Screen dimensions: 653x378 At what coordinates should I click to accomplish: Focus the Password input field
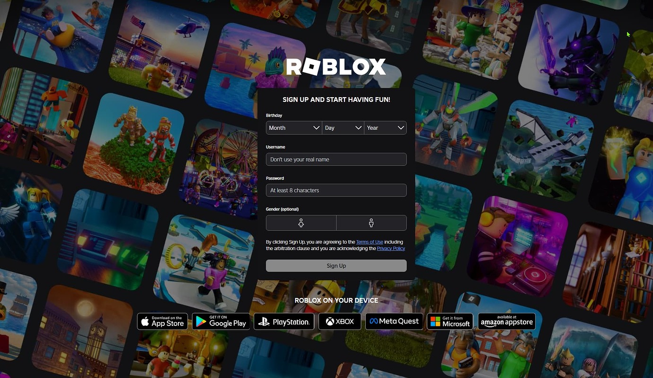point(336,190)
